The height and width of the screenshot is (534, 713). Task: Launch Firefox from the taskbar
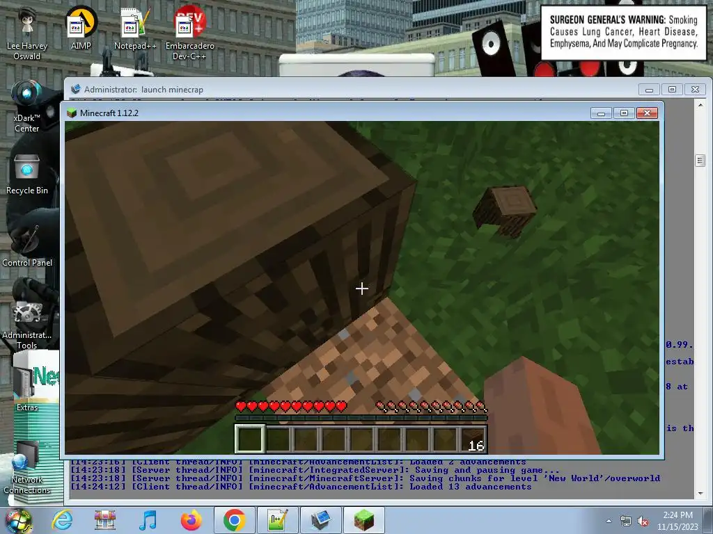click(x=191, y=520)
